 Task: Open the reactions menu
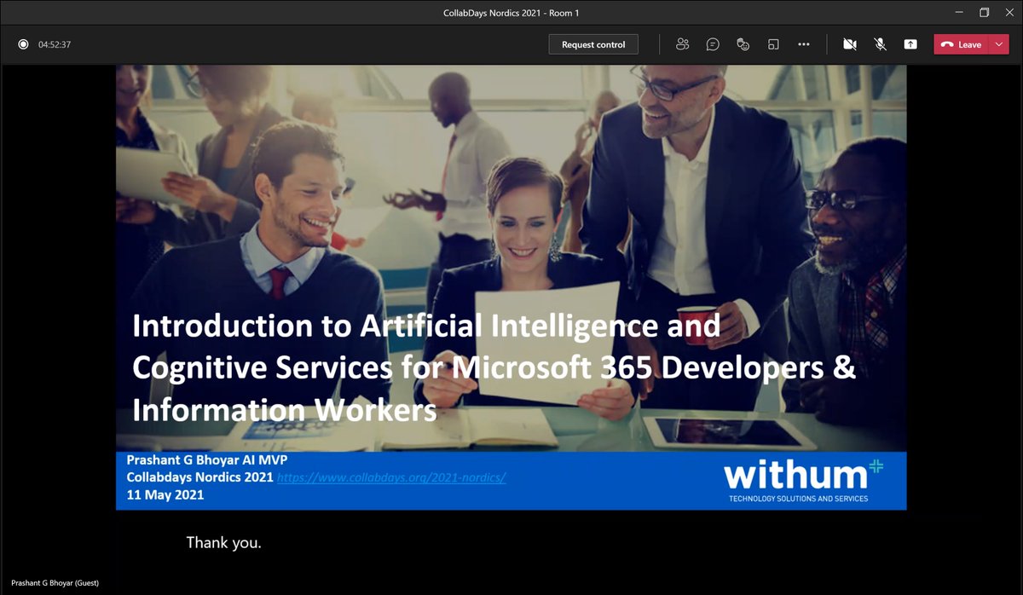point(743,44)
